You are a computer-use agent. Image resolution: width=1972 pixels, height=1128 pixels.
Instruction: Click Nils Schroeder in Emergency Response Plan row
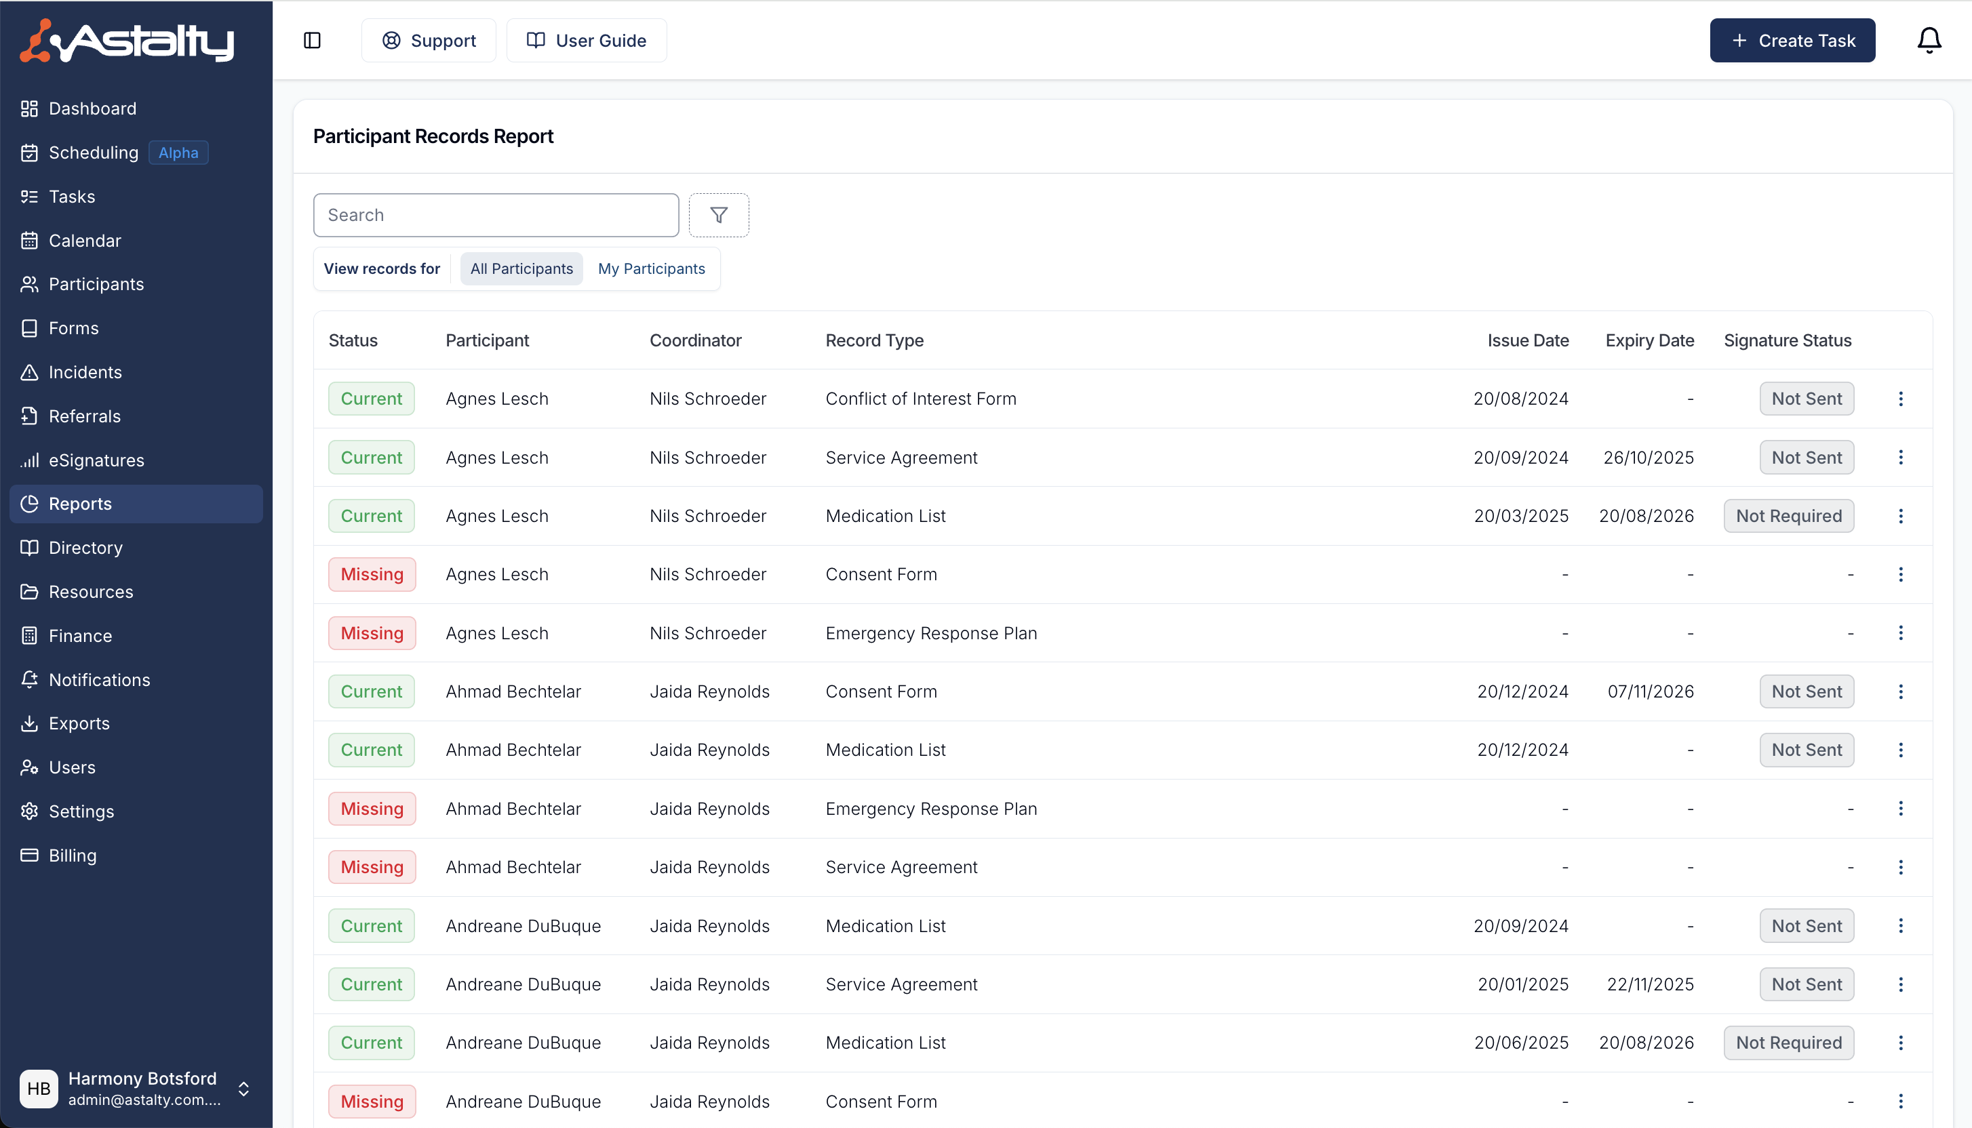pos(708,633)
